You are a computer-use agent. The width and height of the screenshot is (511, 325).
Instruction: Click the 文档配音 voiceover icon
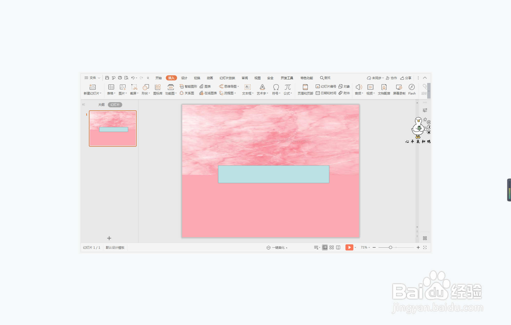pyautogui.click(x=384, y=87)
